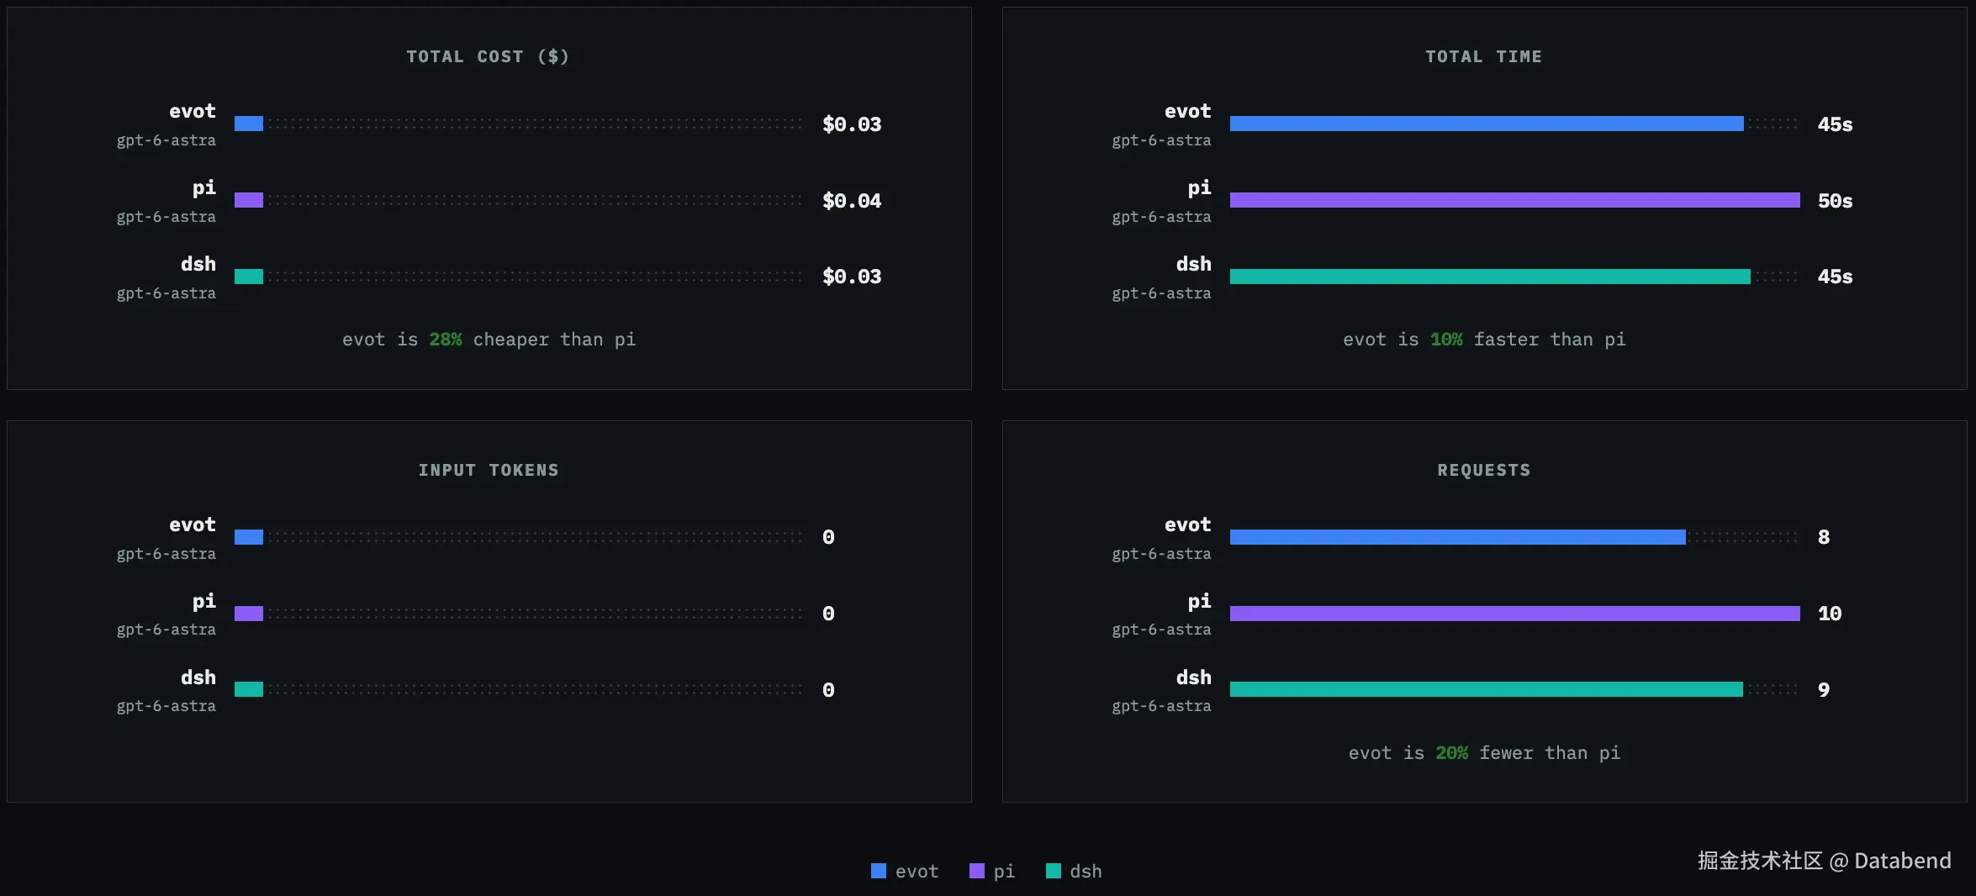The width and height of the screenshot is (1976, 896).
Task: Click the teal dsh legend swatch
Action: coord(1053,871)
